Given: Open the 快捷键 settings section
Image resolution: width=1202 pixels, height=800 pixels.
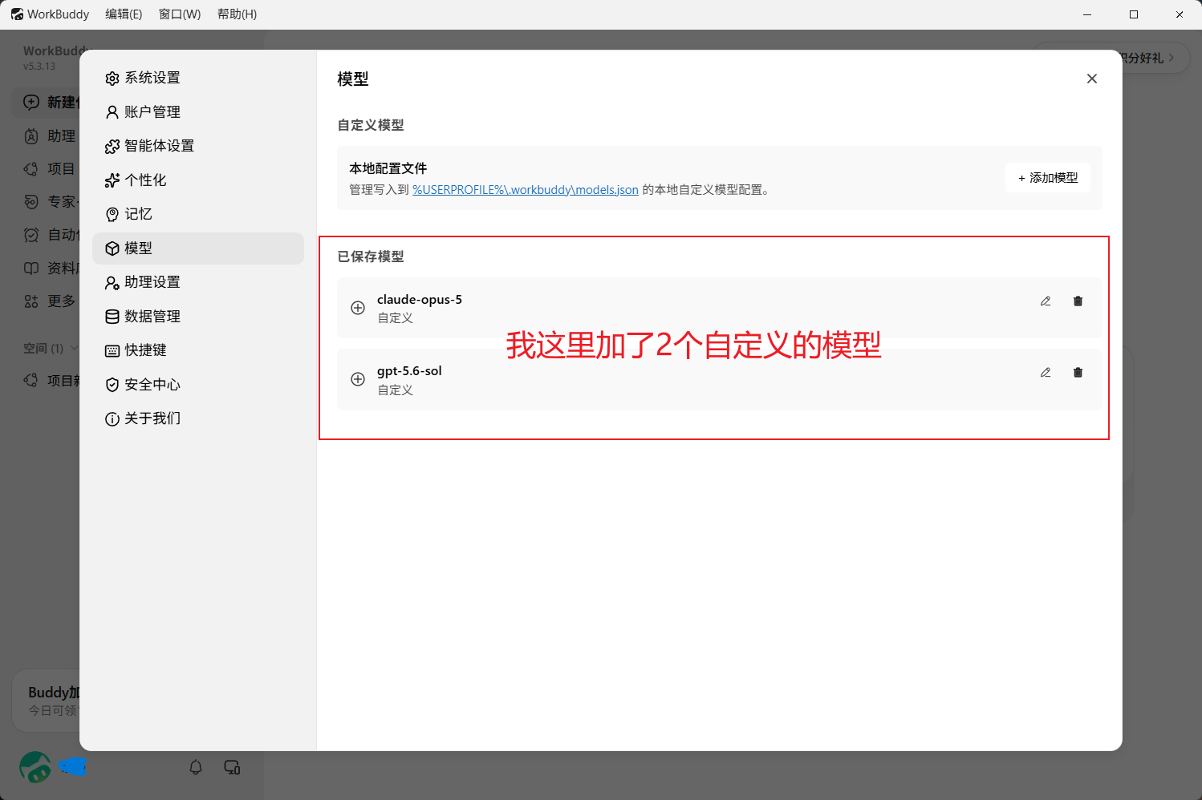Looking at the screenshot, I should tap(198, 350).
